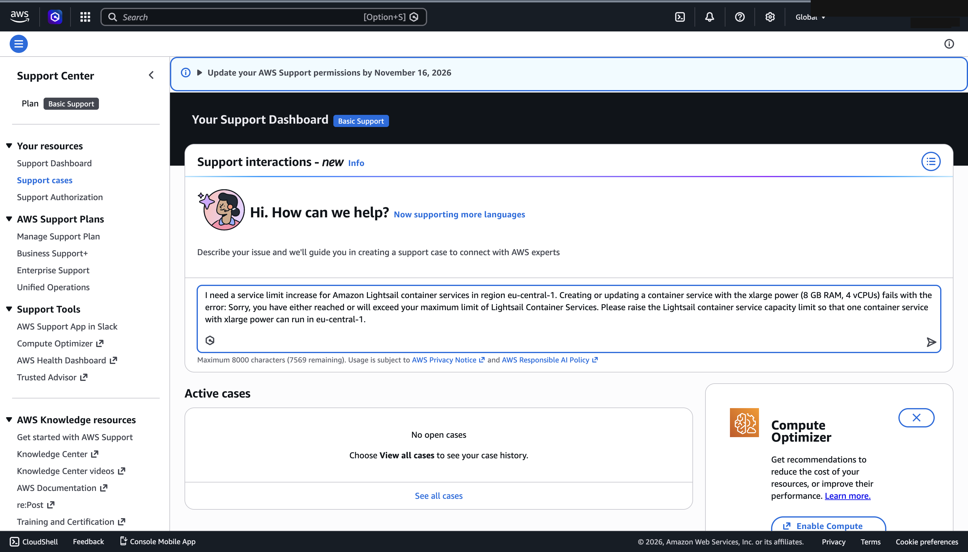Open the AWS Responsible AI Policy link
This screenshot has height=552, width=968.
[x=549, y=360]
